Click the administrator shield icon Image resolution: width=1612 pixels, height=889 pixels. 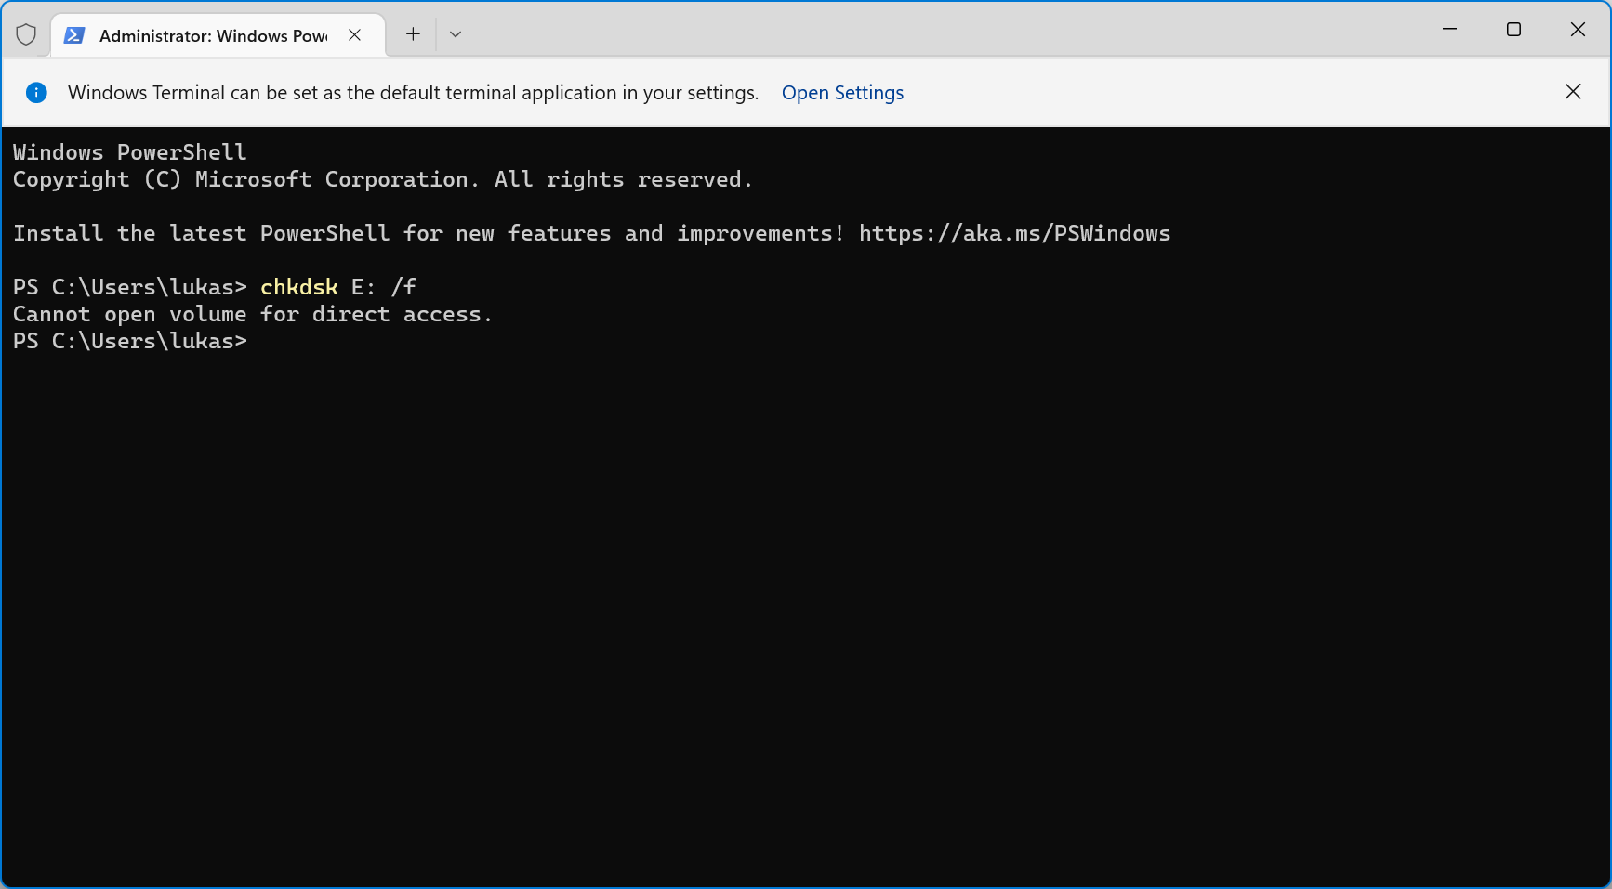click(26, 34)
